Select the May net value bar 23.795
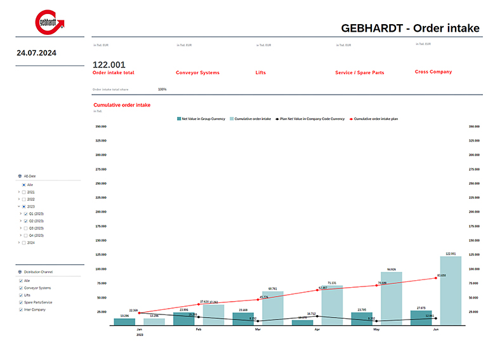The height and width of the screenshot is (343, 495). [362, 319]
